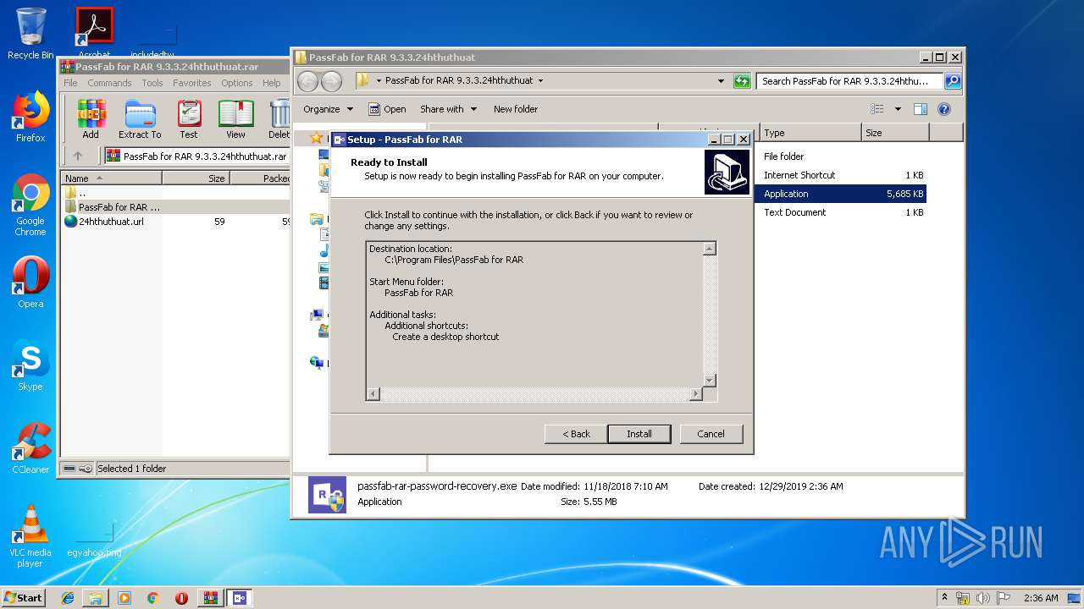This screenshot has height=609, width=1084.
Task: Expand breadcrumb arrow after folder name
Action: click(x=540, y=81)
